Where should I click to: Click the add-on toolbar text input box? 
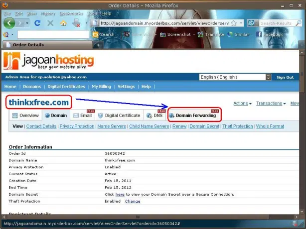pyautogui.click(x=53, y=34)
